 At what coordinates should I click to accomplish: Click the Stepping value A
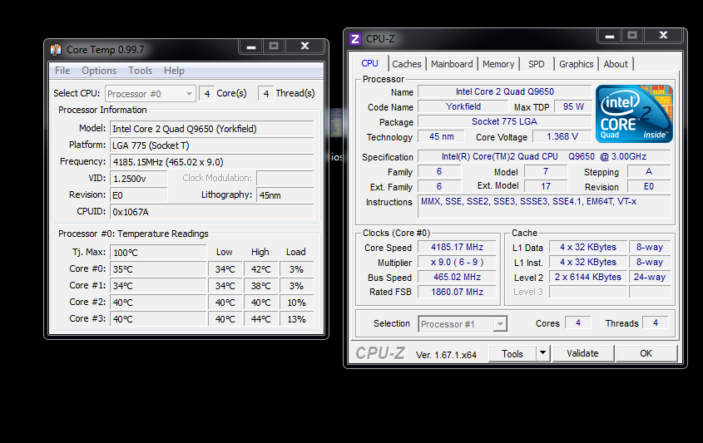[649, 171]
